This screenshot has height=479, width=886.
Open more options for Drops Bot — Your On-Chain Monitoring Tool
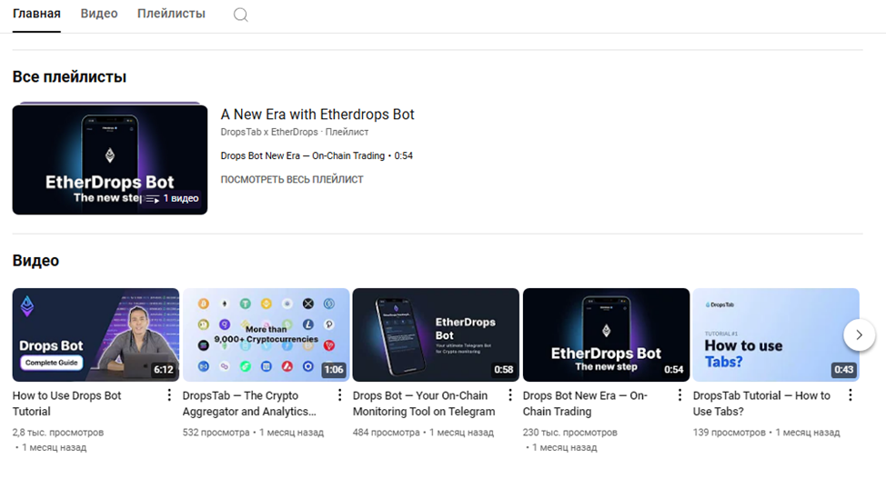509,395
